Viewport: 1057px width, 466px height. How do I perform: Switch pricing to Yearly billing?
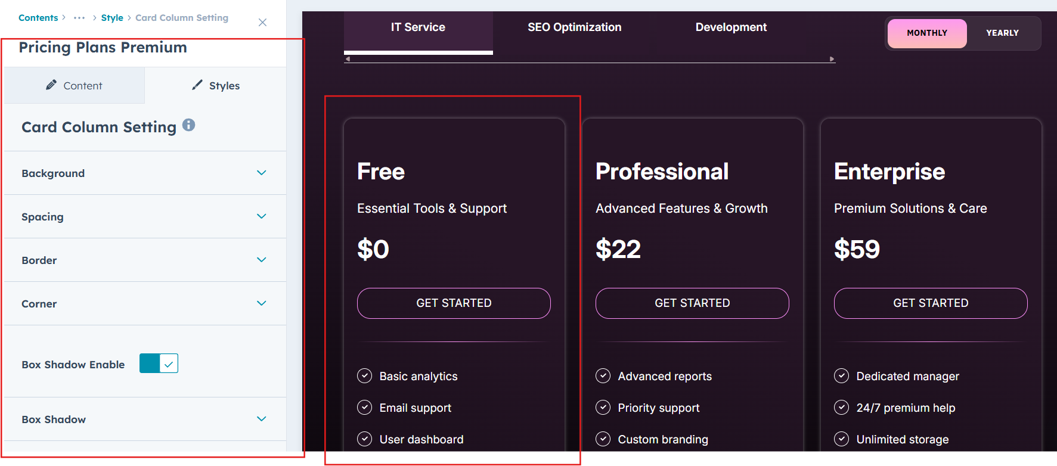point(1002,33)
